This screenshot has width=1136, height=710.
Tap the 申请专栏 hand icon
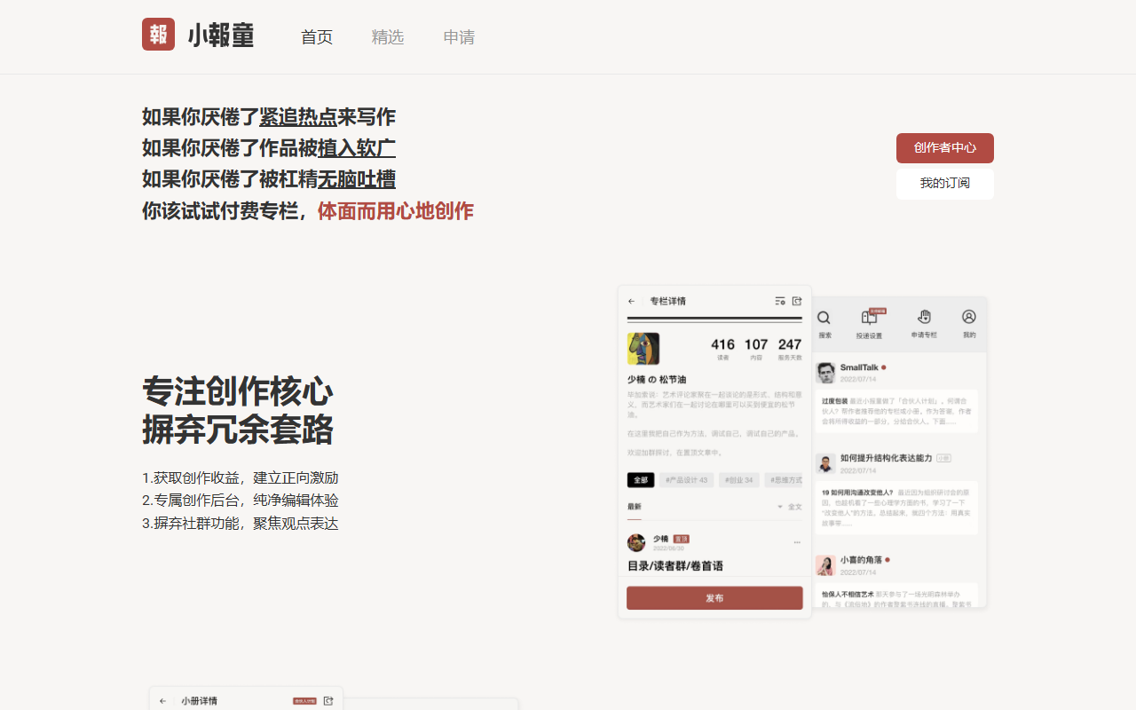click(x=924, y=317)
